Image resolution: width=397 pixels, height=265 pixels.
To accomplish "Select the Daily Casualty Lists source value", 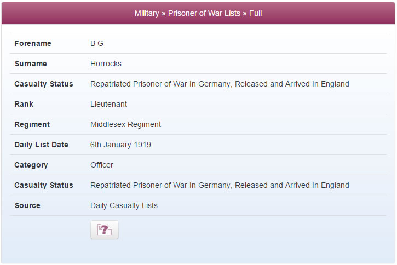I will click(x=124, y=205).
